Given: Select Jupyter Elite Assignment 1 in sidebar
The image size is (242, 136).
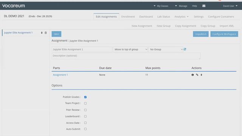Looking at the screenshot, I should coord(19,33).
